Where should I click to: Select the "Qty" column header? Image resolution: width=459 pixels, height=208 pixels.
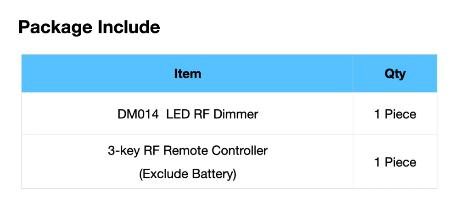(395, 74)
